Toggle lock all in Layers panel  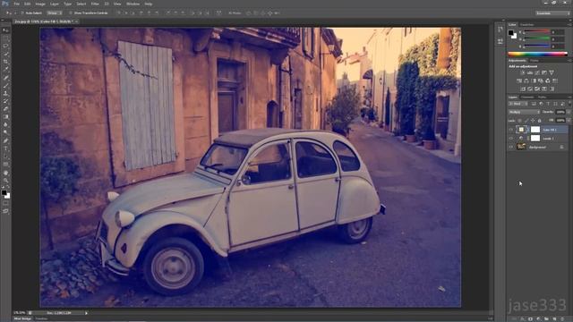(x=539, y=121)
